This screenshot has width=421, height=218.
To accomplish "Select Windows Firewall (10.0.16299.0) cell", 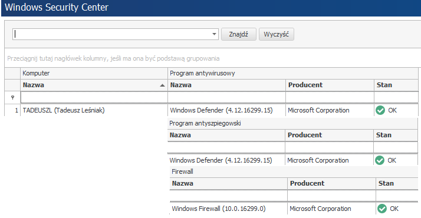I will [229, 209].
